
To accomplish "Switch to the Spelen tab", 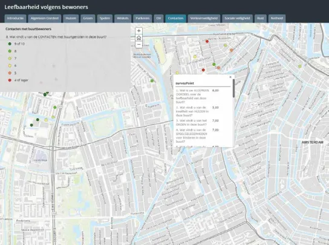I will pyautogui.click(x=105, y=19).
